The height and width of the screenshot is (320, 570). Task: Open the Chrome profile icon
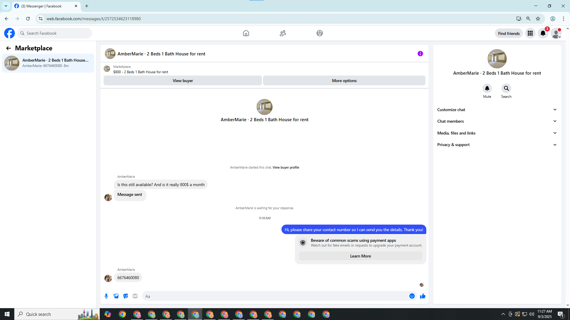[x=553, y=19]
